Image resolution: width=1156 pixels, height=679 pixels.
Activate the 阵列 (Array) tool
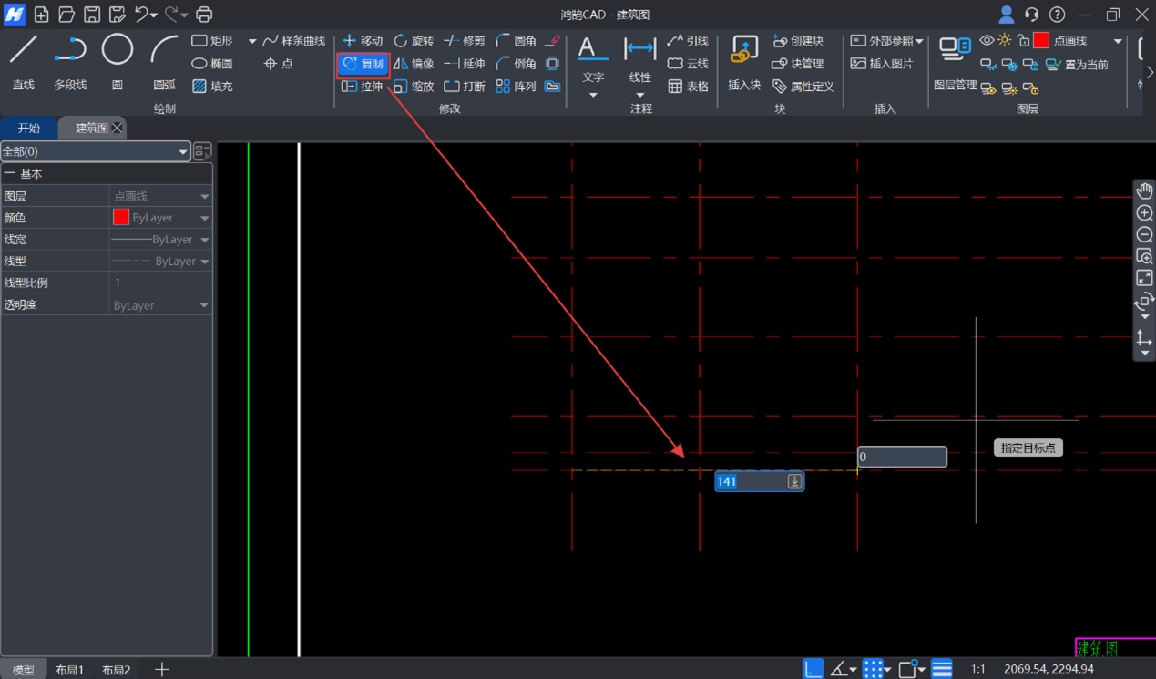515,87
